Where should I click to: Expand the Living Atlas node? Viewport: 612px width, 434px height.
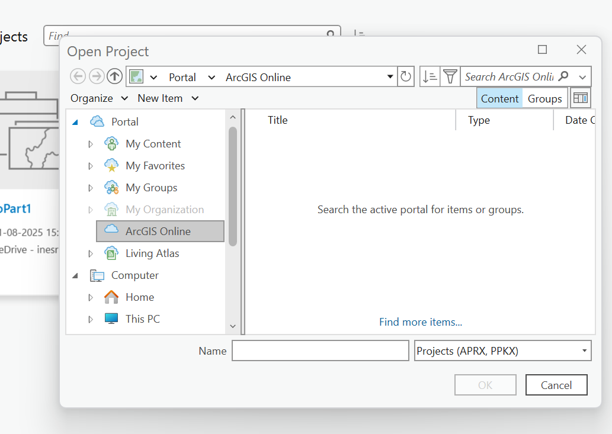pyautogui.click(x=90, y=253)
